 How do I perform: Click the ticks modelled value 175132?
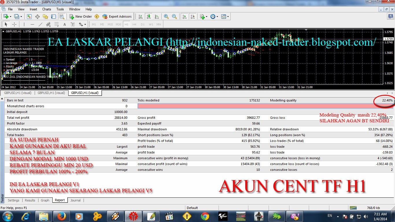[254, 100]
